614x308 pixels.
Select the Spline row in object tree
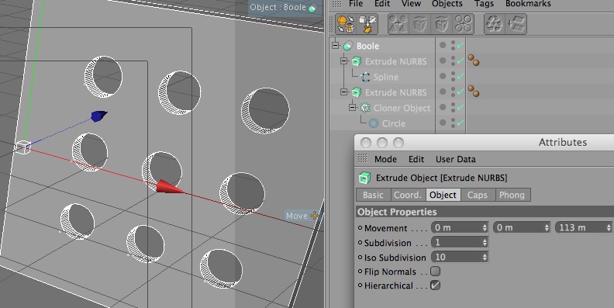pos(385,78)
